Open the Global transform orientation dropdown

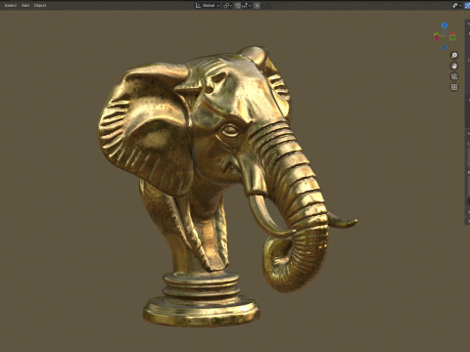tap(208, 6)
